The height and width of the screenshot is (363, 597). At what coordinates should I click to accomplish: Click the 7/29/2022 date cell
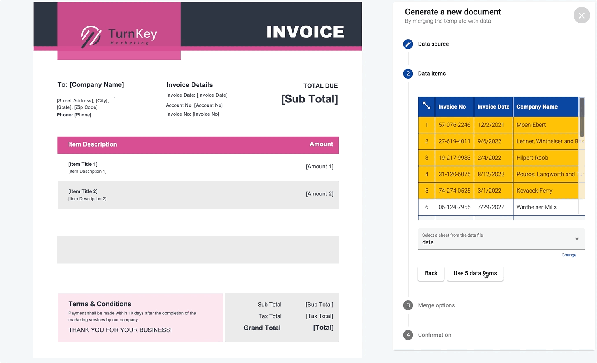pos(493,207)
